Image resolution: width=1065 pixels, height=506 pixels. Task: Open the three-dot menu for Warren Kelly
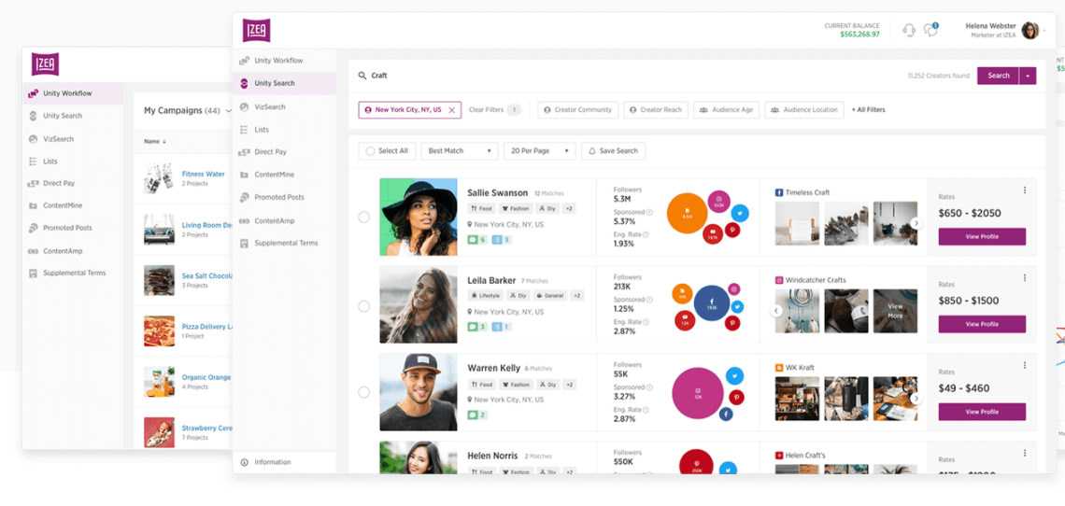coord(1025,365)
